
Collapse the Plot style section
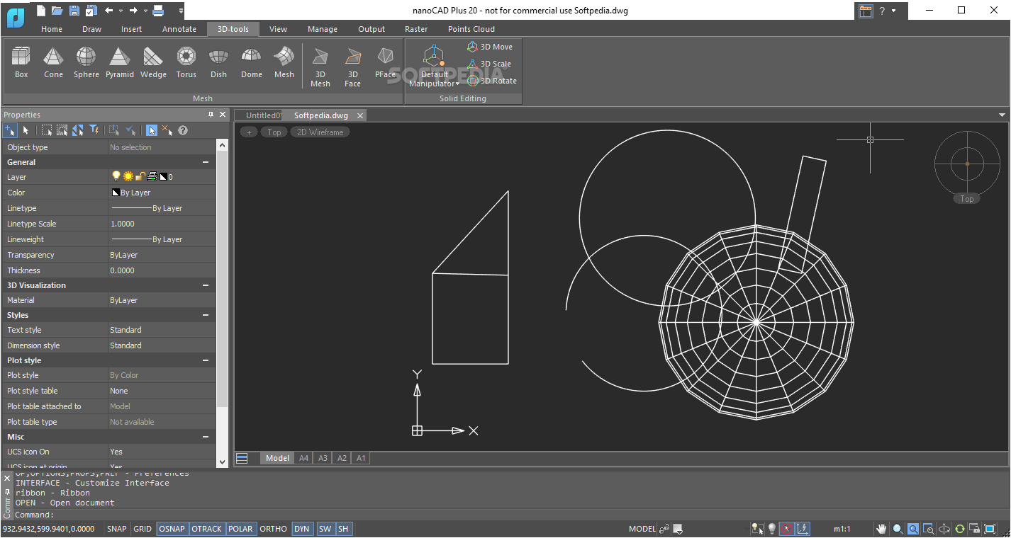point(206,360)
